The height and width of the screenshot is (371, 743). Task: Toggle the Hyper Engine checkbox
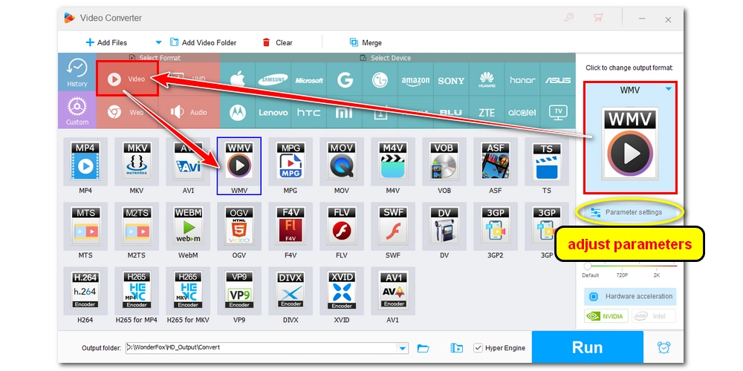[478, 348]
